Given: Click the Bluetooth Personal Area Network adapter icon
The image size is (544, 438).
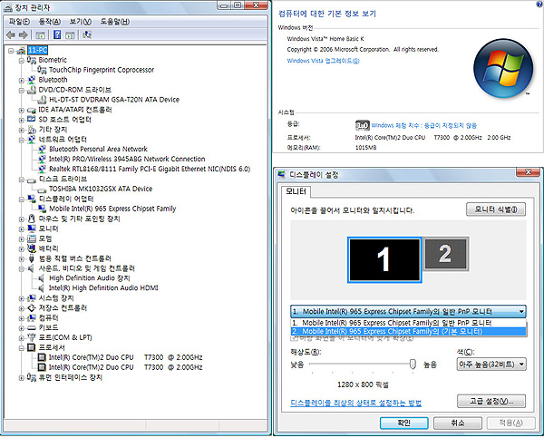Looking at the screenshot, I should pos(42,150).
